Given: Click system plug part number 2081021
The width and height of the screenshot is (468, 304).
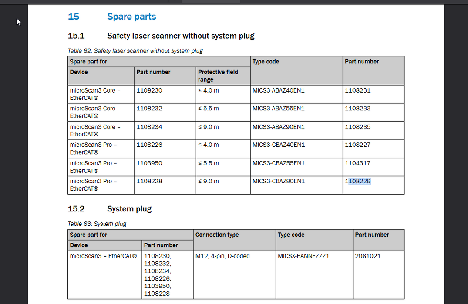Looking at the screenshot, I should [x=368, y=256].
